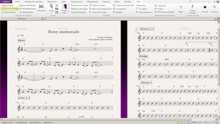Collapse the ribbon with the green arrow
The image size is (220, 124).
point(214,2)
